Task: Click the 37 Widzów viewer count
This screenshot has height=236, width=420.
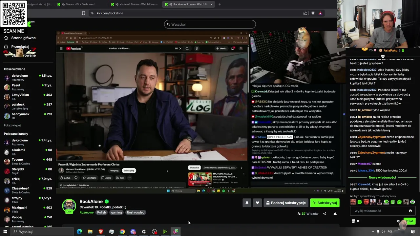Action: click(308, 214)
